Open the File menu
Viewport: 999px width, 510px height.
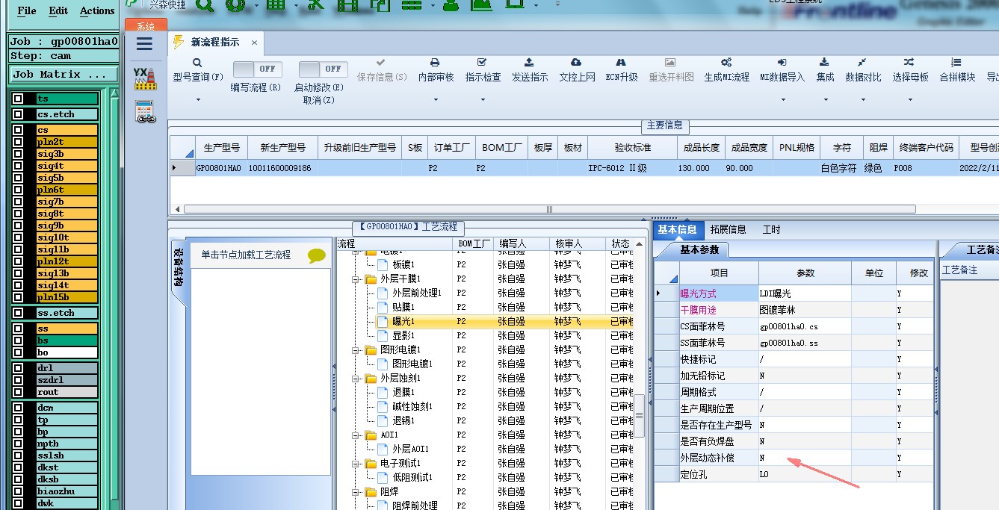(x=26, y=11)
